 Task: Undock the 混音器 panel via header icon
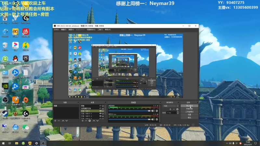pos(160,103)
